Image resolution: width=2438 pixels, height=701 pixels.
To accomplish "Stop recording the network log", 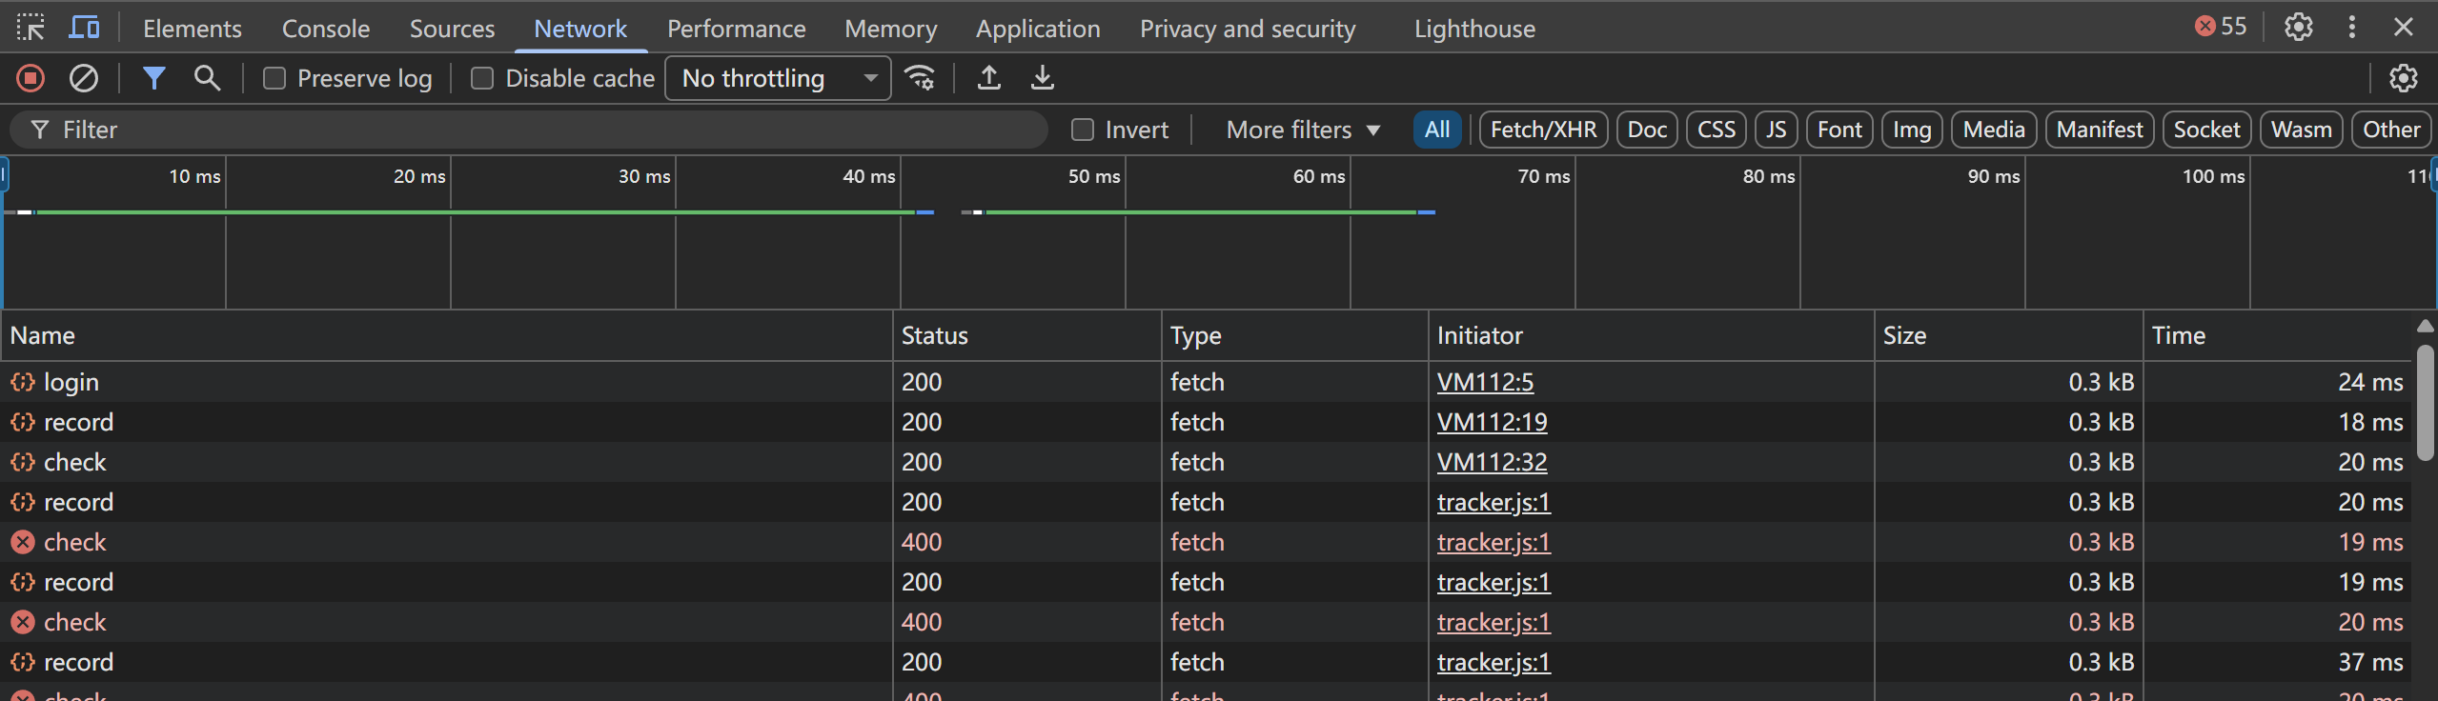I will point(30,78).
